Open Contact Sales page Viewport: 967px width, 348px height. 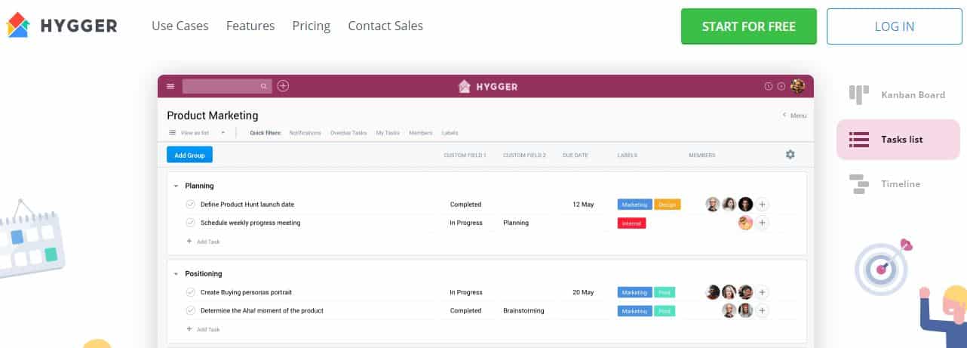click(385, 26)
